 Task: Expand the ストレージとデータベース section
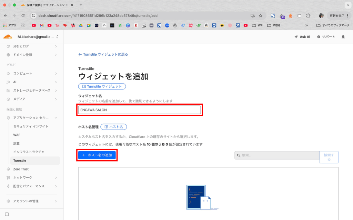[32, 90]
